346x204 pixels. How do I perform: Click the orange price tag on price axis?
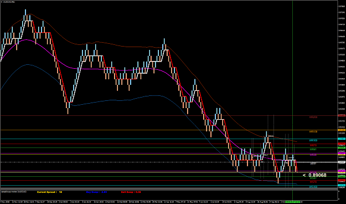tap(342, 130)
